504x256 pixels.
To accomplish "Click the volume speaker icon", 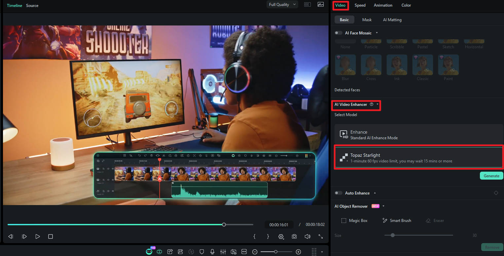I will [307, 236].
